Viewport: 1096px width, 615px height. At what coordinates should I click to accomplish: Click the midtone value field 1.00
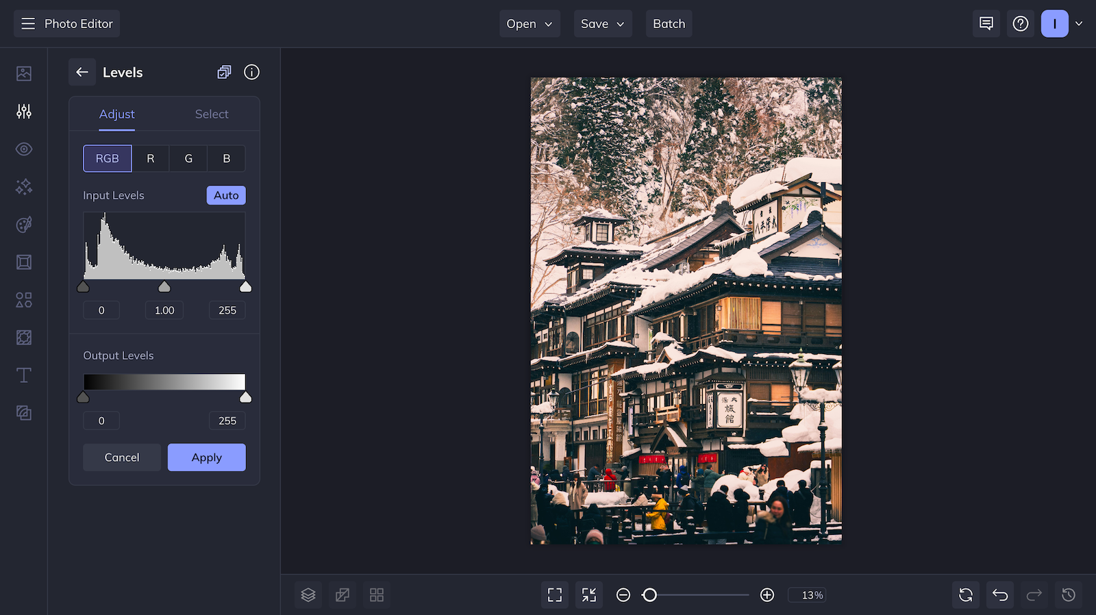[164, 310]
